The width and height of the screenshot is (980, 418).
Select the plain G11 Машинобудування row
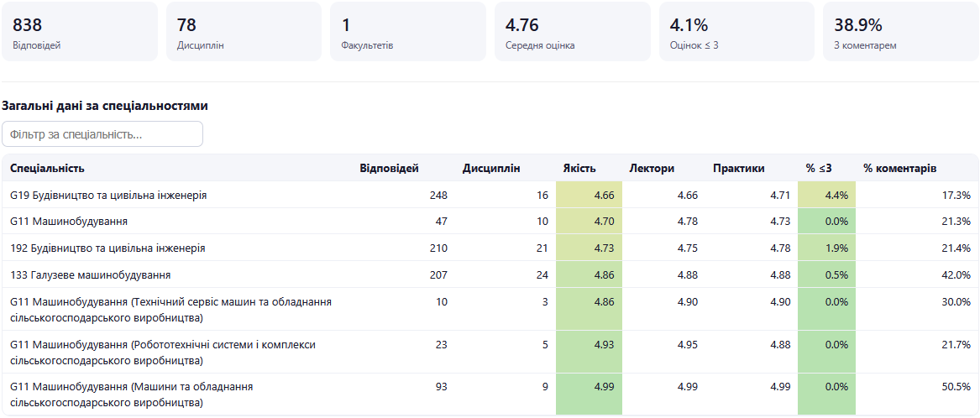click(x=490, y=222)
